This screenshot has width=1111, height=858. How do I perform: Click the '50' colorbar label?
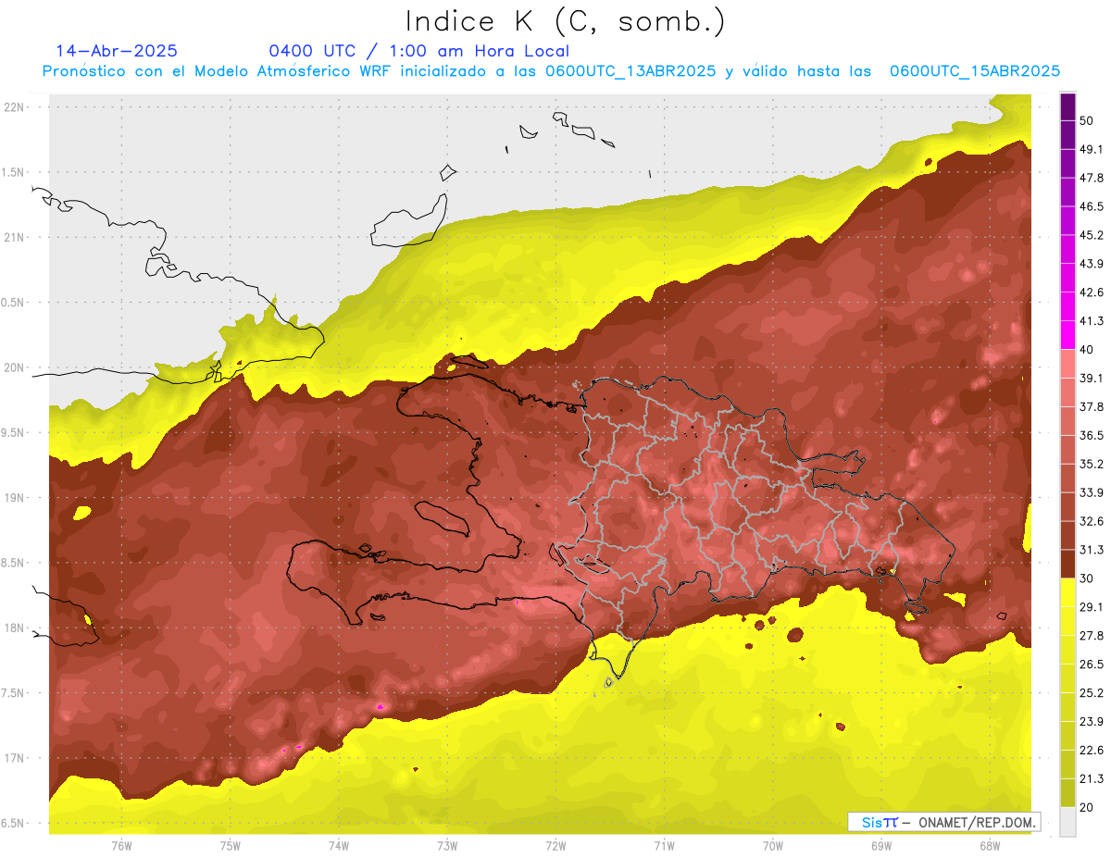1087,121
